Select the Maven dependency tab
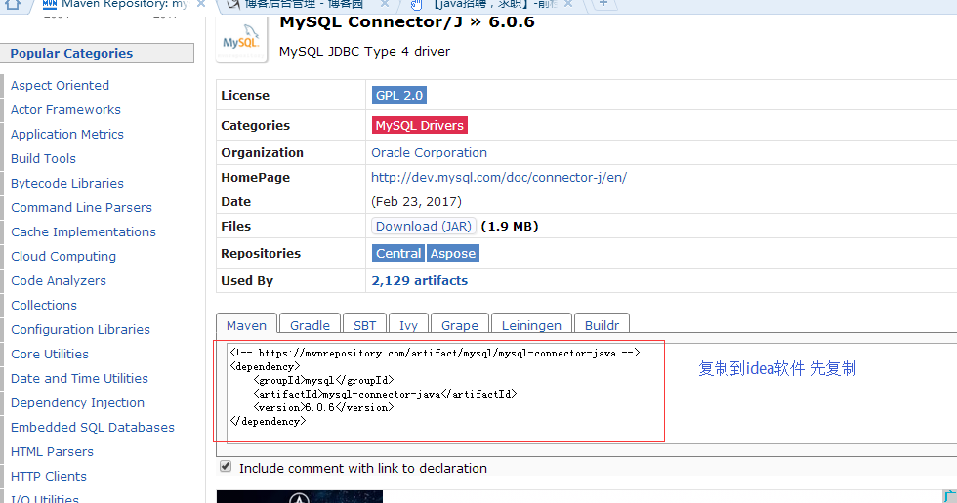Image resolution: width=957 pixels, height=503 pixels. [246, 325]
